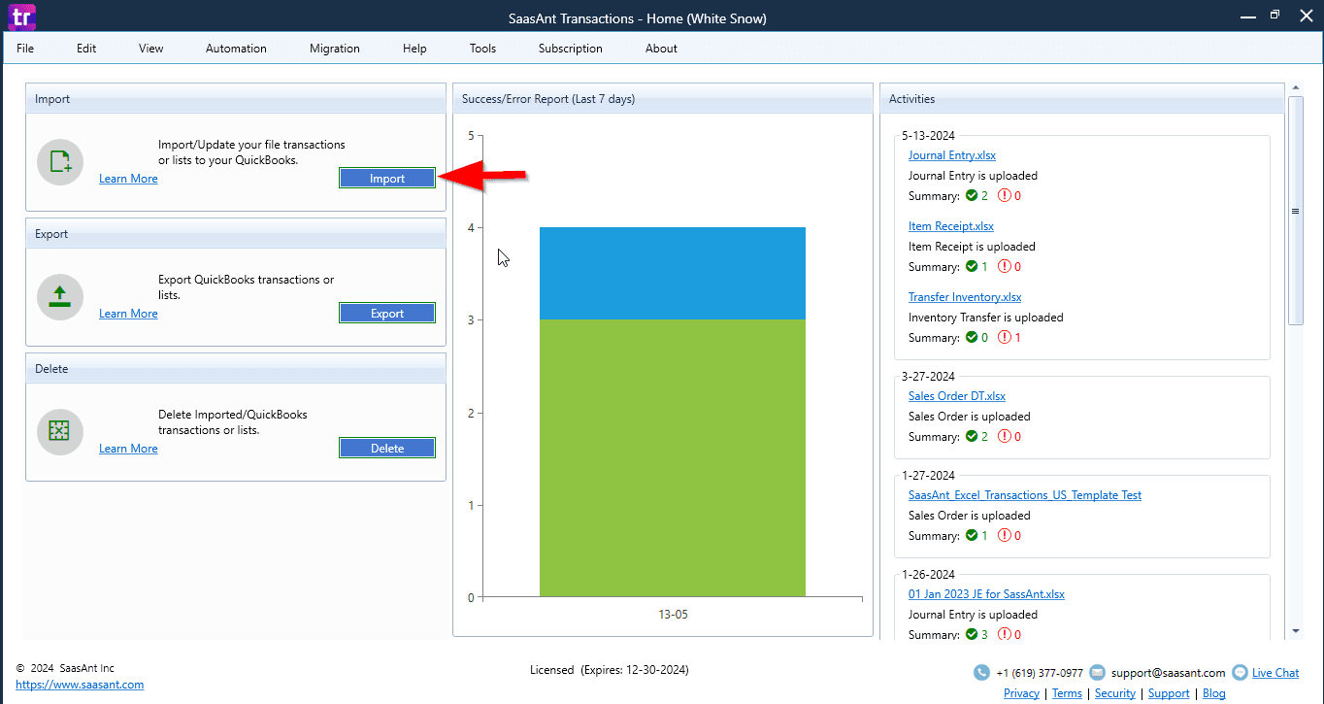Click the Import file icon
The width and height of the screenshot is (1324, 704).
[x=60, y=162]
